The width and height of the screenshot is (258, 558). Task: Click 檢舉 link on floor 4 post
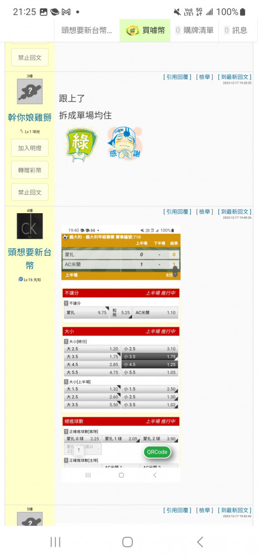click(204, 211)
